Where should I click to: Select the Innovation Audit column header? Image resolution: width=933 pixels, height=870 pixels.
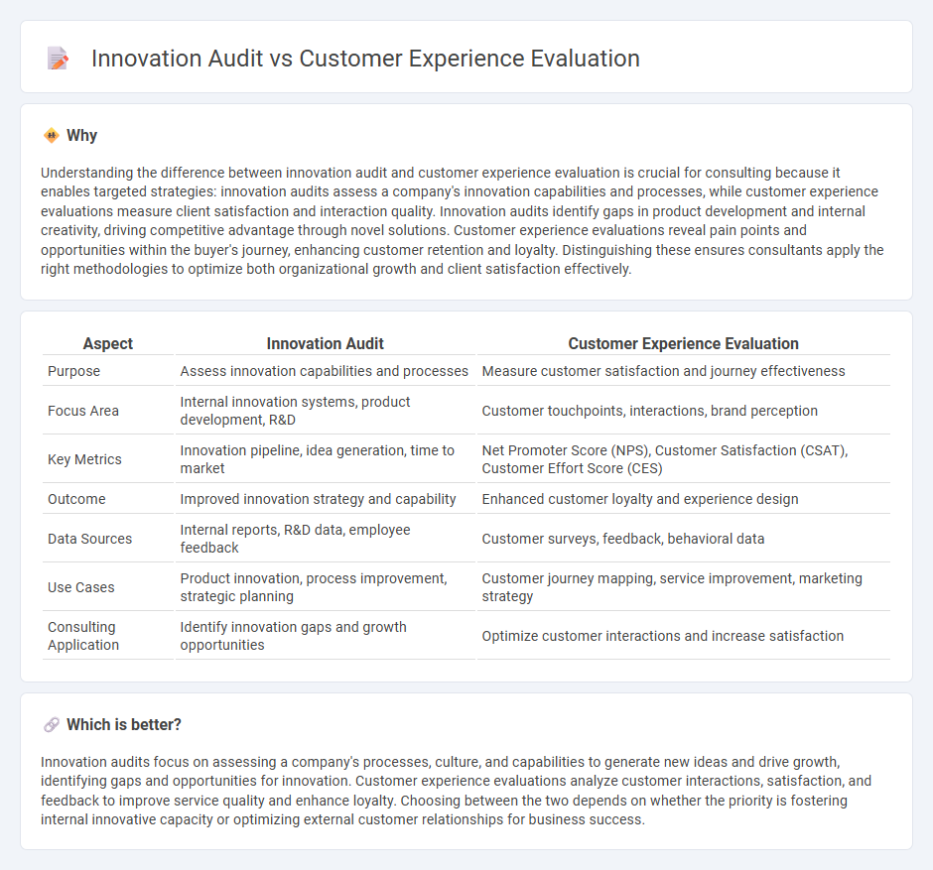[325, 343]
